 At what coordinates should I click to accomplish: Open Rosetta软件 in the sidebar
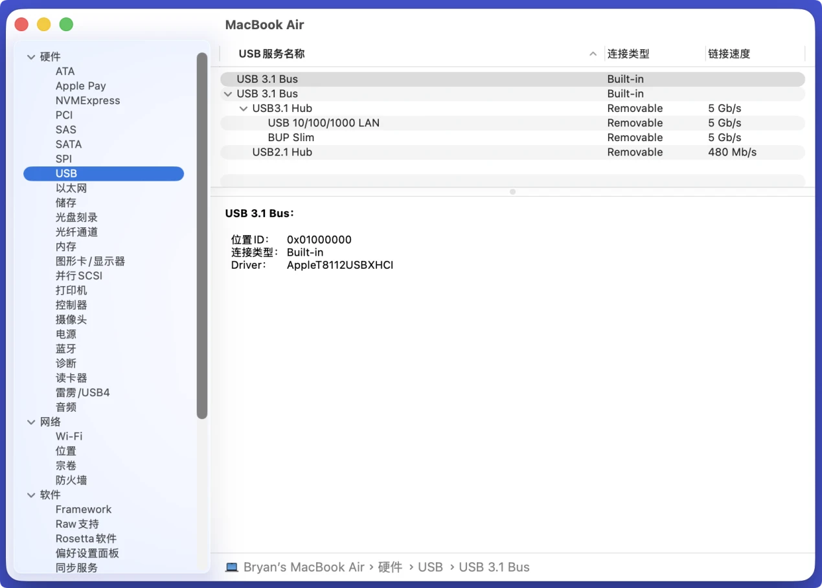[x=86, y=539]
